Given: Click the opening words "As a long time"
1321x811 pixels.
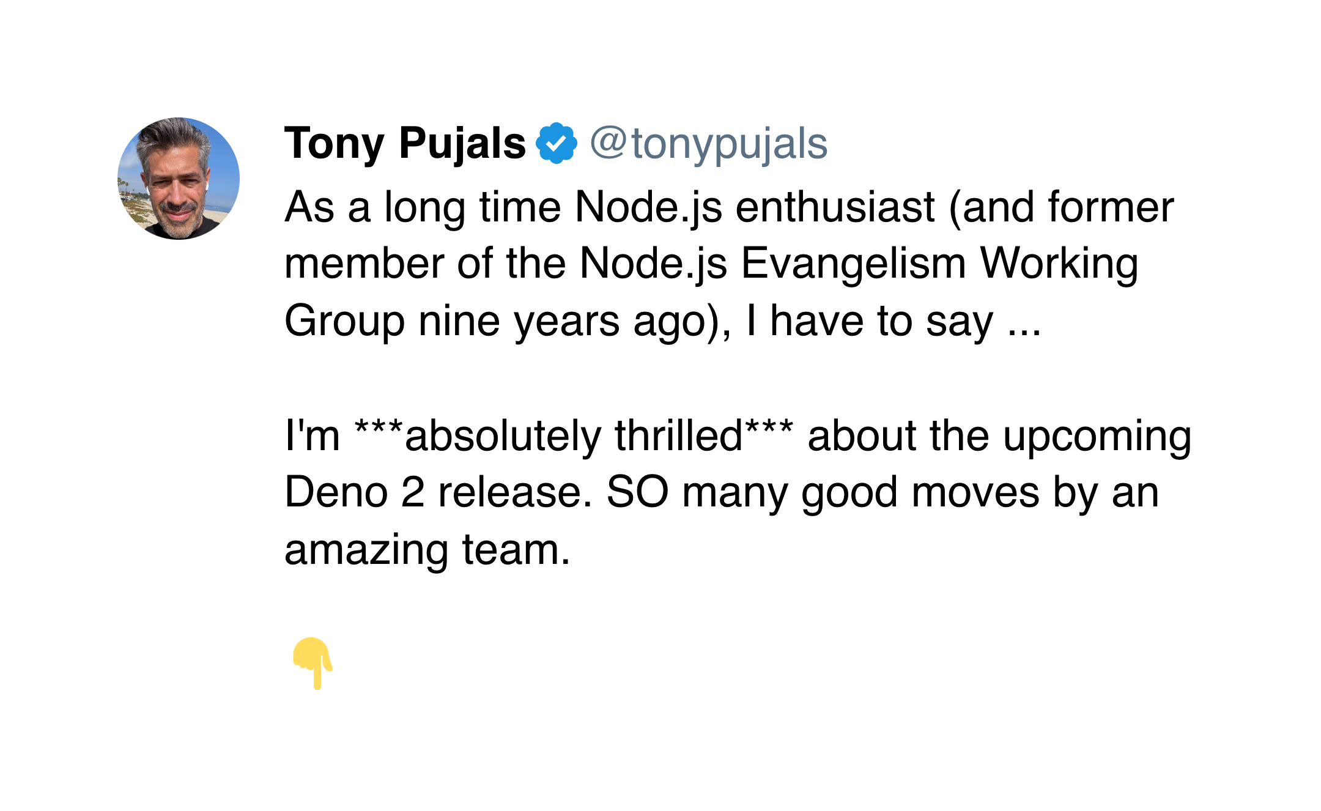Looking at the screenshot, I should pos(423,208).
